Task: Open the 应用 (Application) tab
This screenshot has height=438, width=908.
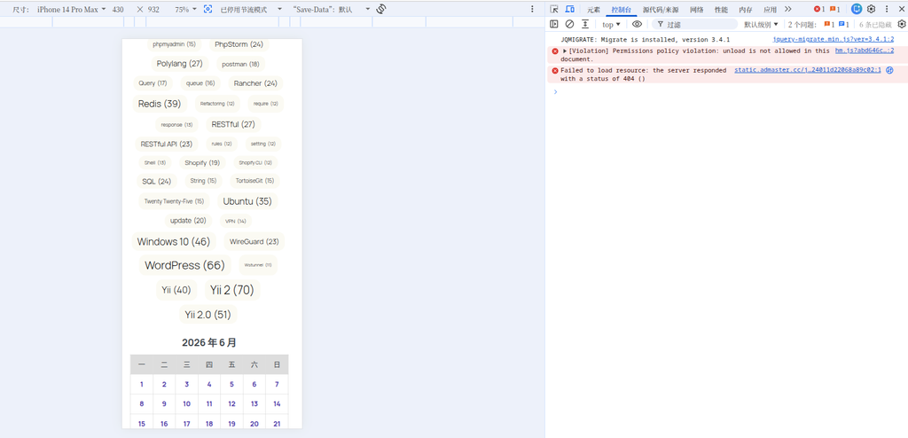Action: coord(770,9)
